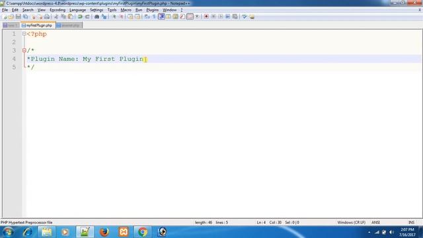Click the Redo toolbar icon
The width and height of the screenshot is (423, 238).
coord(87,17)
